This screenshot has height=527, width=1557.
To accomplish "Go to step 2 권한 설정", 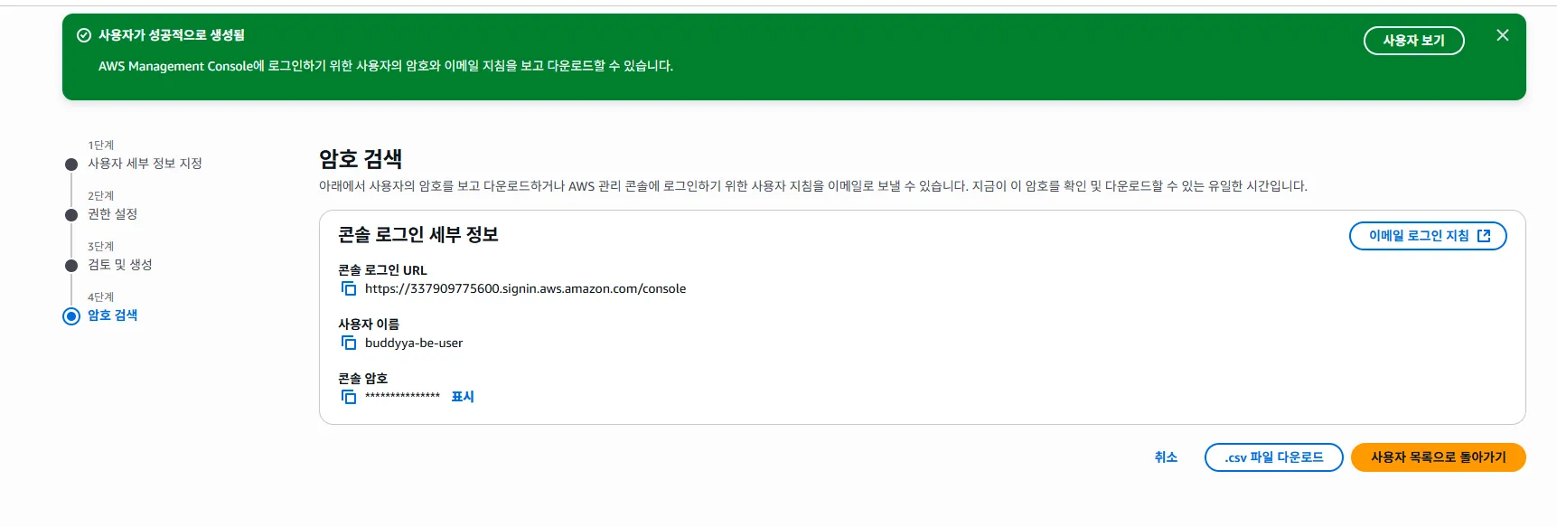I will tap(112, 214).
